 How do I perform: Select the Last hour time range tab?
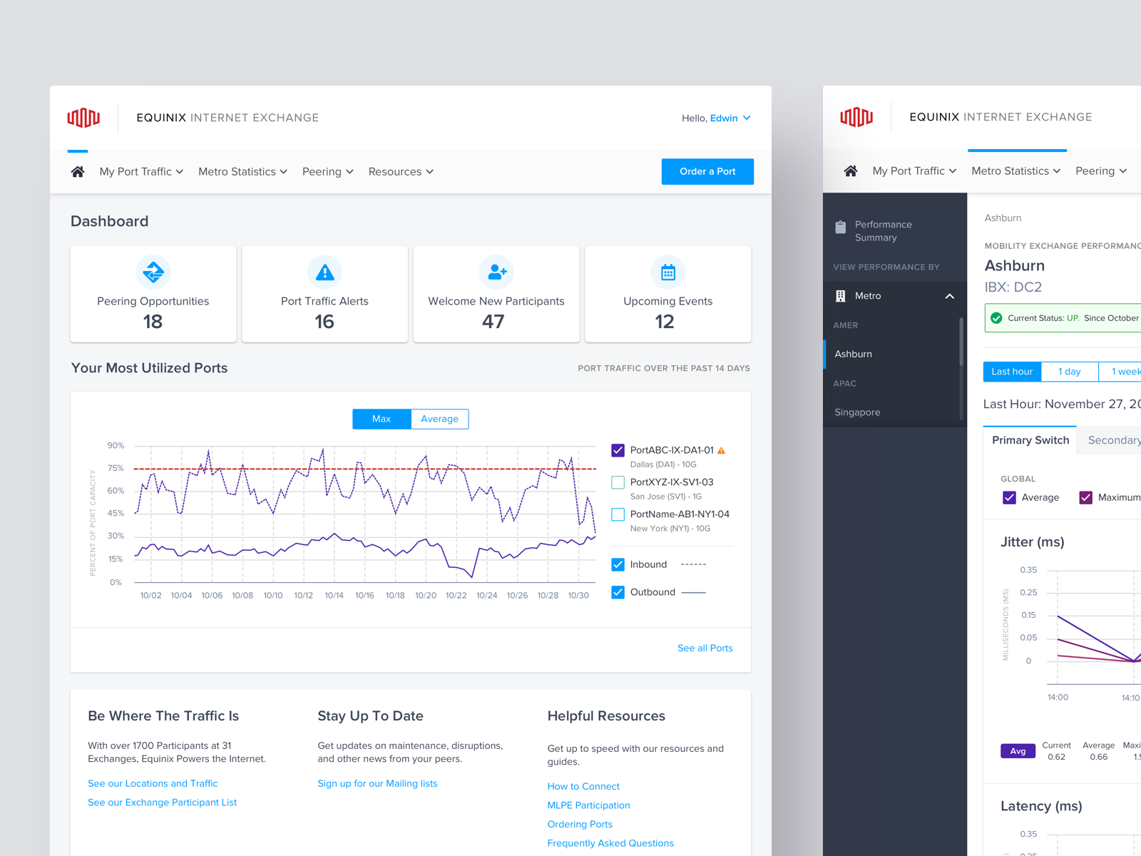click(x=1012, y=372)
